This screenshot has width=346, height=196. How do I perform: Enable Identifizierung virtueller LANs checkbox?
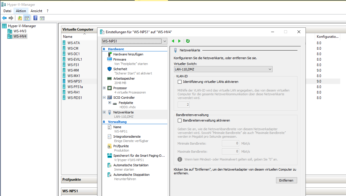(x=180, y=82)
